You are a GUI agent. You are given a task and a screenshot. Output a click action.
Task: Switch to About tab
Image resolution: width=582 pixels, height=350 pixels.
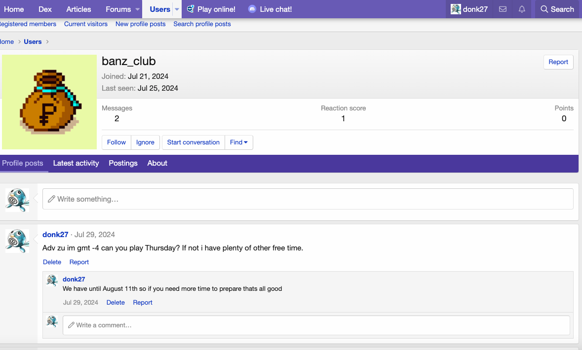coord(157,163)
